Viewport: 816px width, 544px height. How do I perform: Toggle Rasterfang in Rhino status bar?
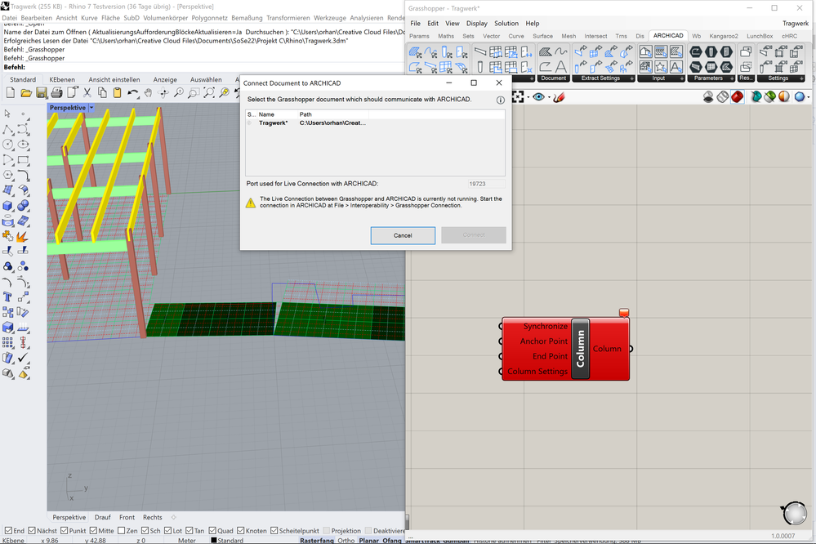(x=316, y=541)
